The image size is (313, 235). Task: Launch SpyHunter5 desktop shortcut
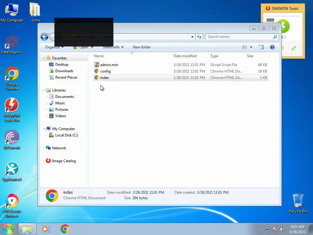click(12, 171)
